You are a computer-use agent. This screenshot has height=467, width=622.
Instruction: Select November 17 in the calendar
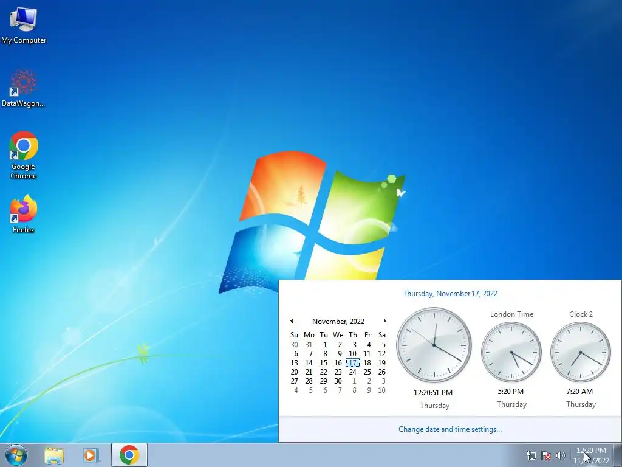(x=353, y=362)
